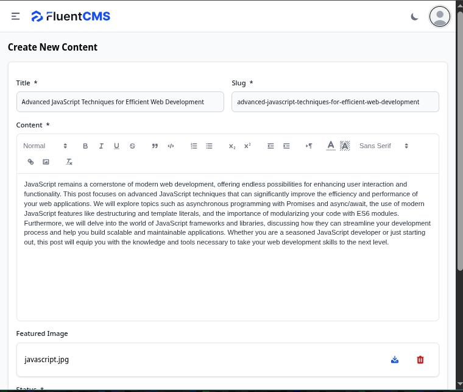Insert an image into content

pos(46,162)
